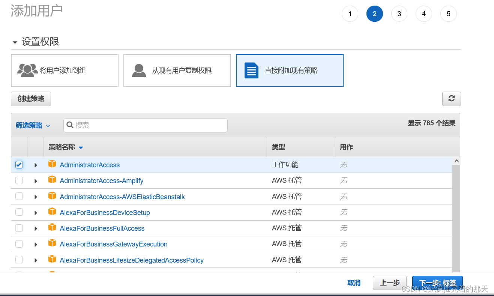
Task: Open the AlexaForBusinessGatewayExecution policy link
Action: (x=114, y=244)
